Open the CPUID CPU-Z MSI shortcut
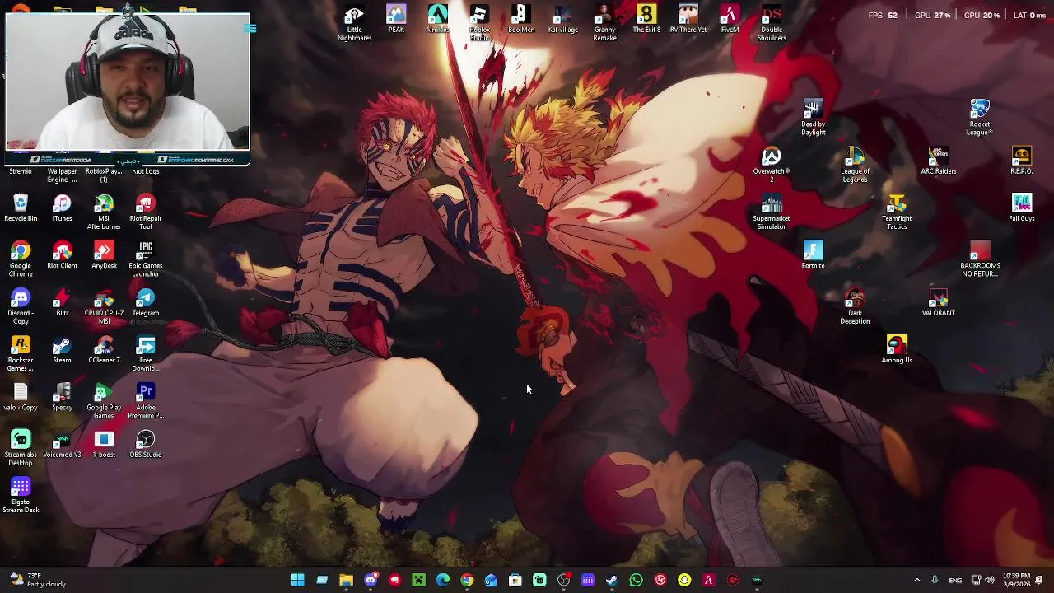 pyautogui.click(x=104, y=306)
